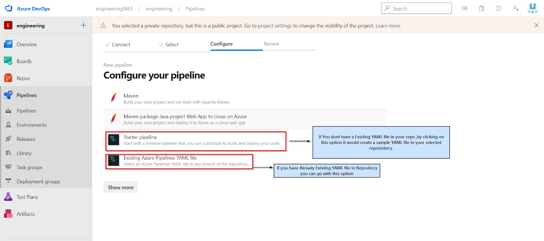Screen dimensions: 544x241
Task: Click the Review step tab
Action: coord(290,44)
